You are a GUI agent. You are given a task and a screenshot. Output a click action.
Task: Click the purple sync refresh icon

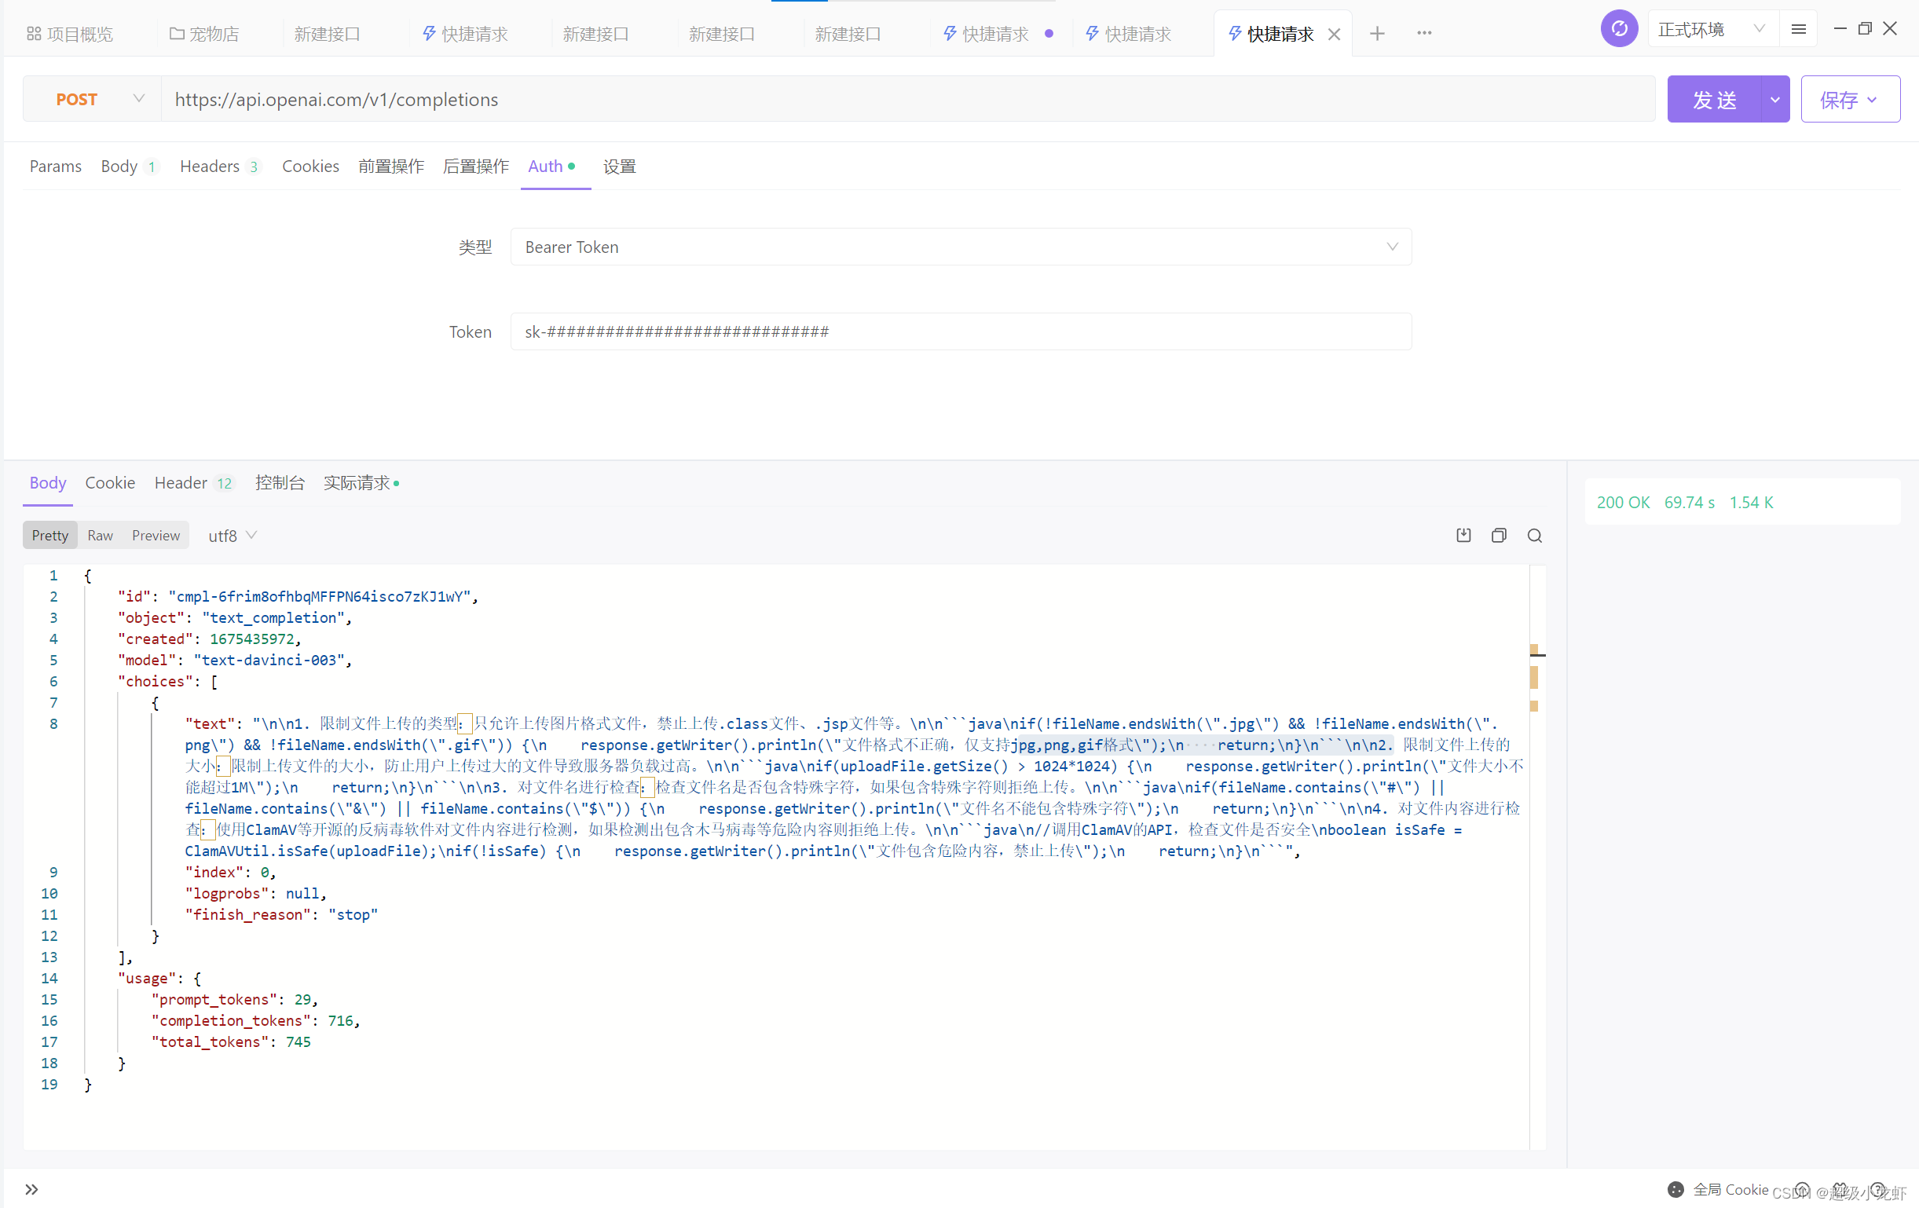point(1619,30)
